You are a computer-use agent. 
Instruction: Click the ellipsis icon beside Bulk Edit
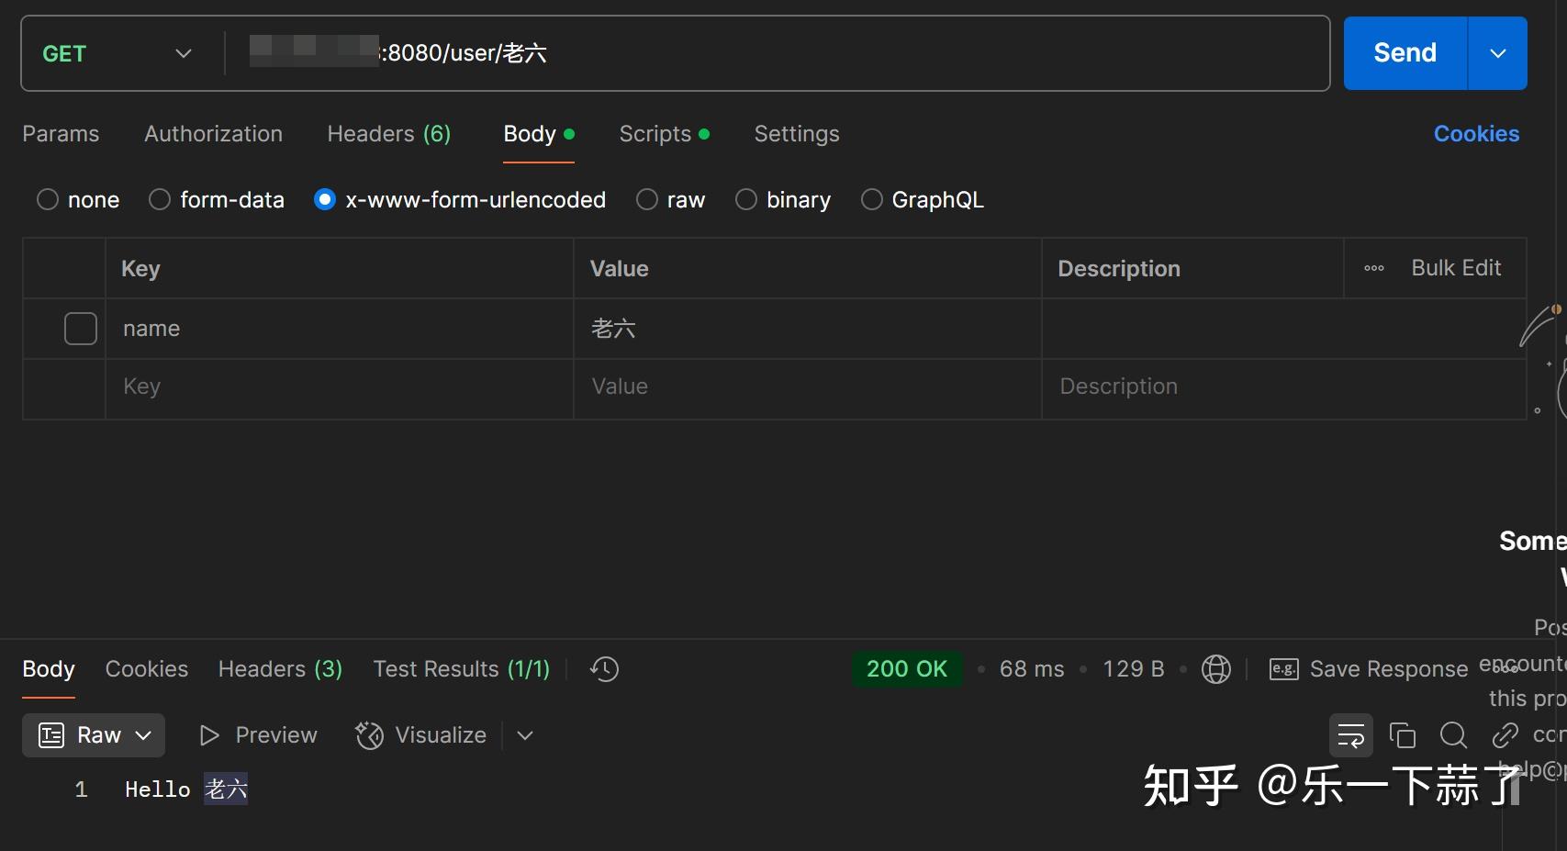(1372, 268)
